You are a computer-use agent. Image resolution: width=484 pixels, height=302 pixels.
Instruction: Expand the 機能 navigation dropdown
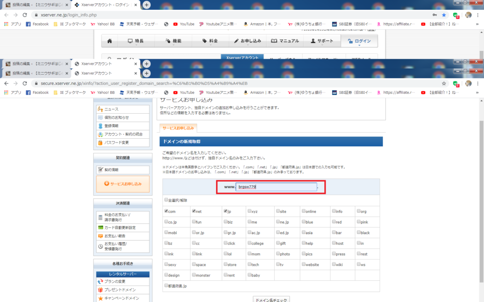point(174,41)
